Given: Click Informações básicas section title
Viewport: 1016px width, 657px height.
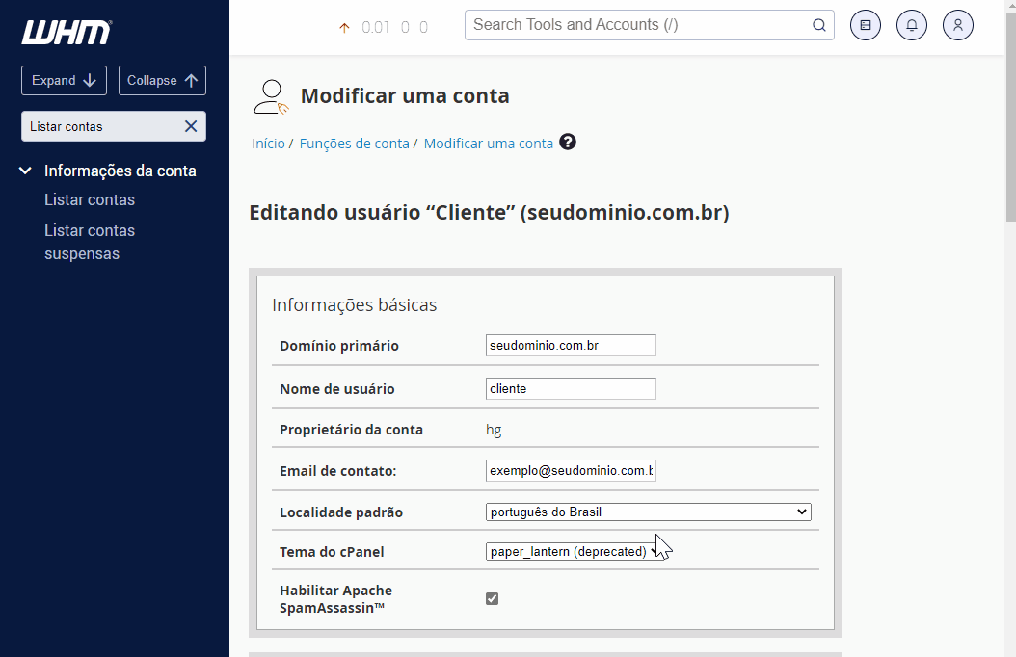Looking at the screenshot, I should [x=355, y=304].
